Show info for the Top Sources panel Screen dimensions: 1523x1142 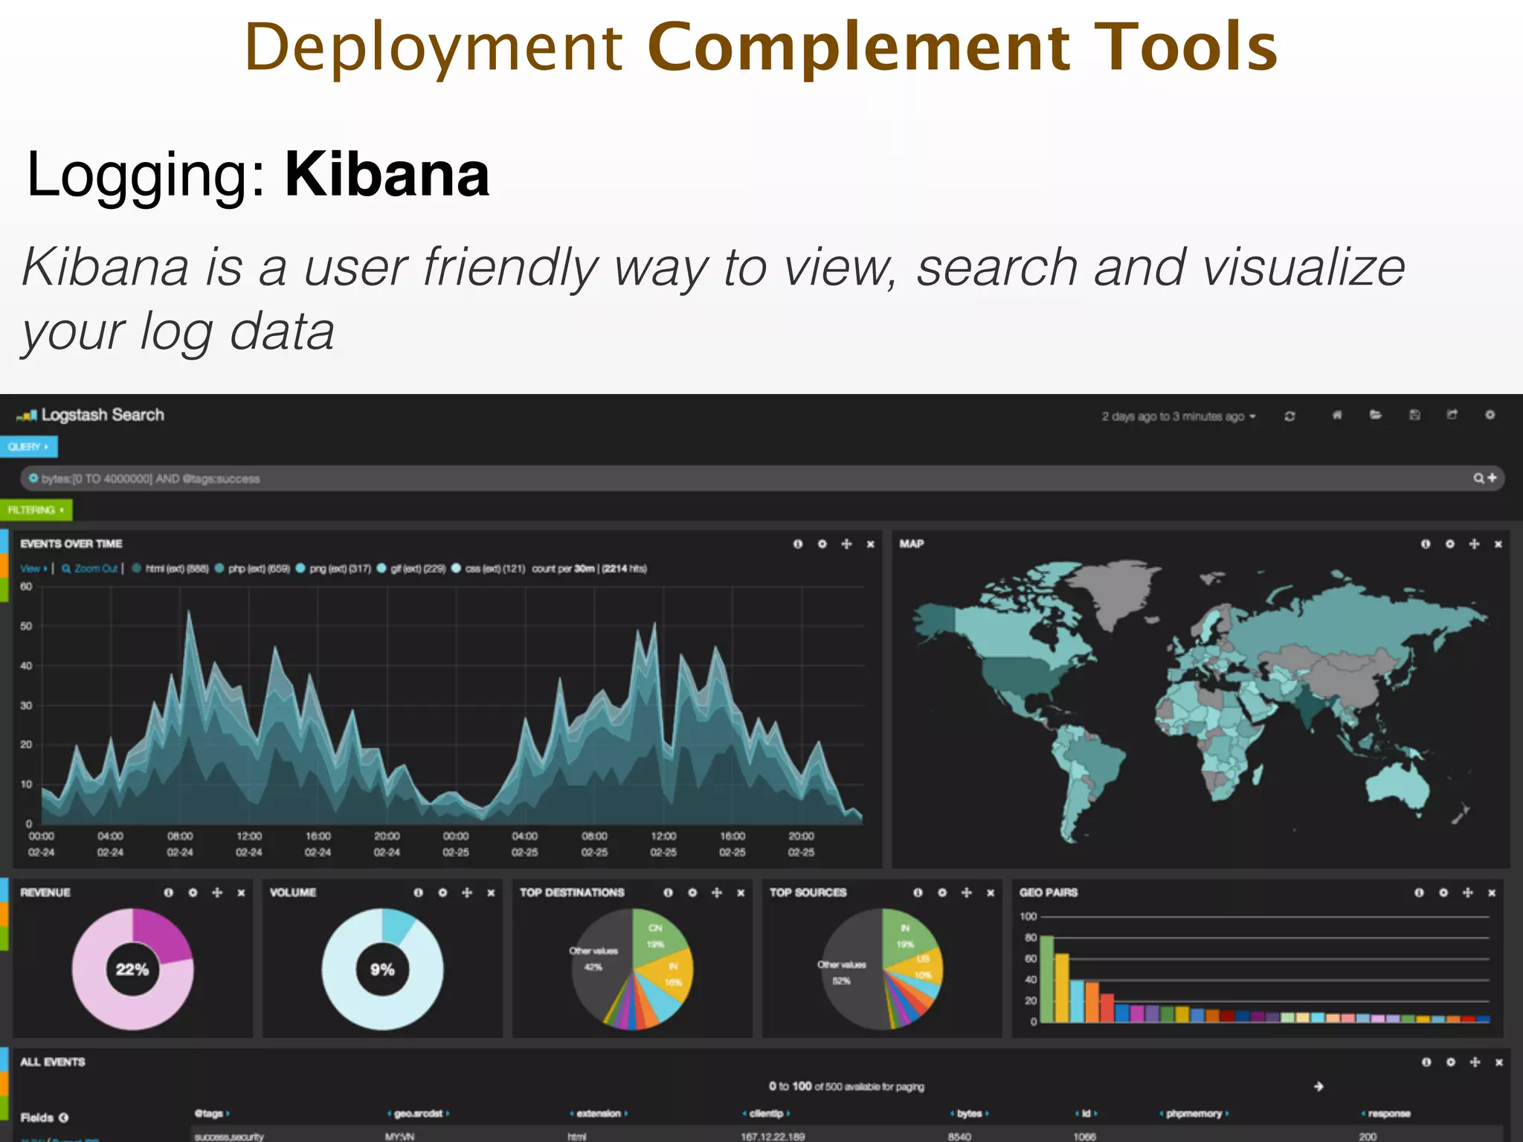(918, 893)
